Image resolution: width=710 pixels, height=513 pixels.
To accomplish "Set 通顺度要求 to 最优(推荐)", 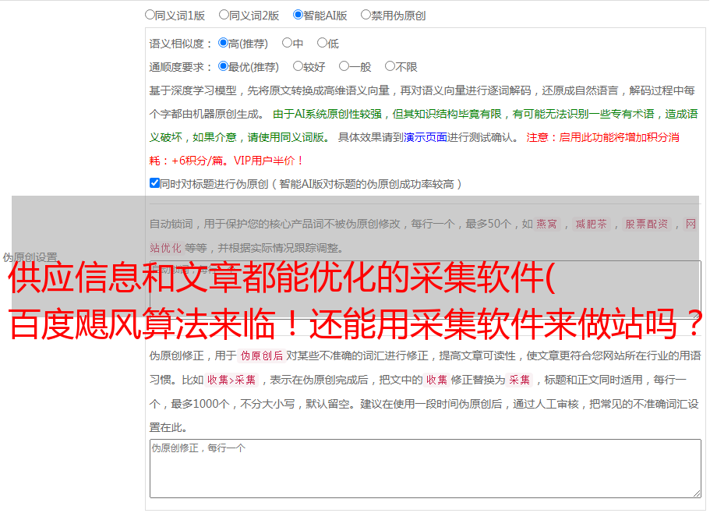I will tap(223, 66).
